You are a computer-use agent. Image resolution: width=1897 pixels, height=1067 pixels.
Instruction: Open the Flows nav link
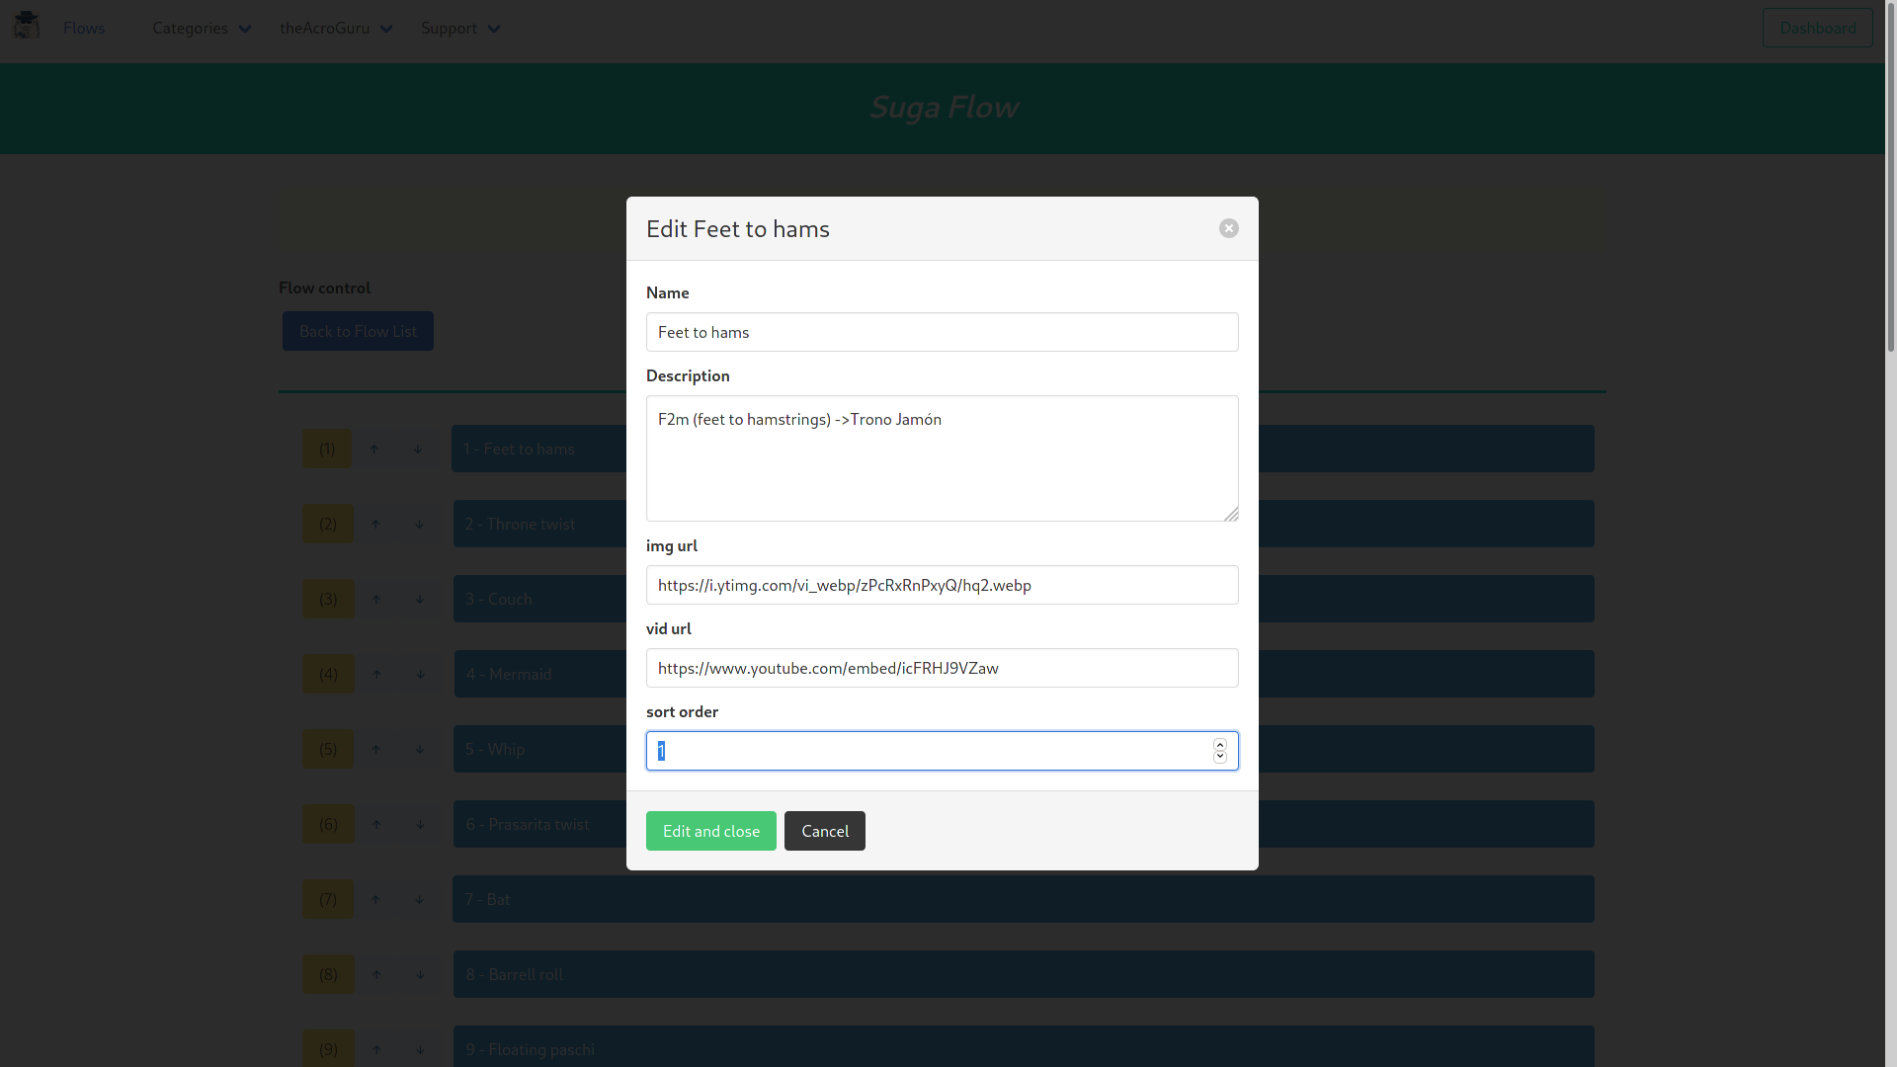point(84,28)
